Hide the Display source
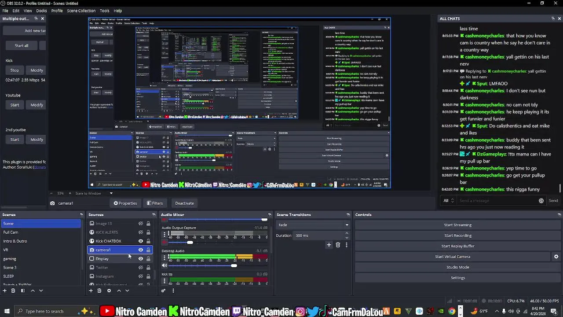The height and width of the screenshot is (317, 563). pos(141,259)
